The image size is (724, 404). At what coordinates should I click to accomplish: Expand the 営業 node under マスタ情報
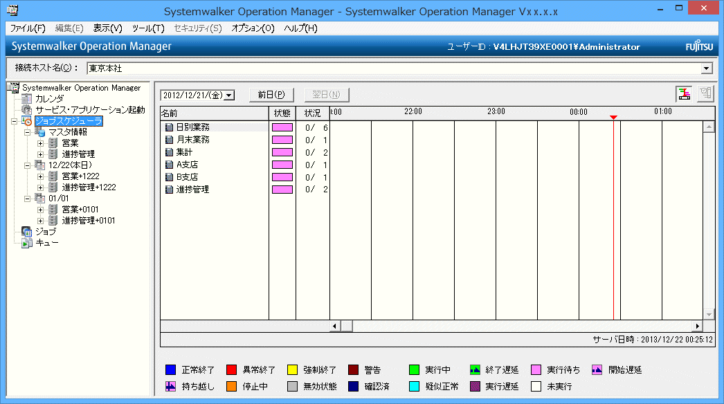(x=41, y=144)
